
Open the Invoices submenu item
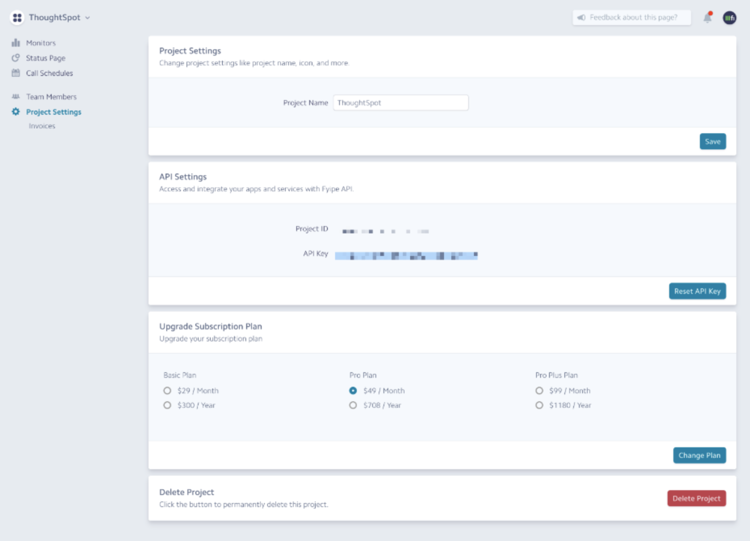[42, 126]
